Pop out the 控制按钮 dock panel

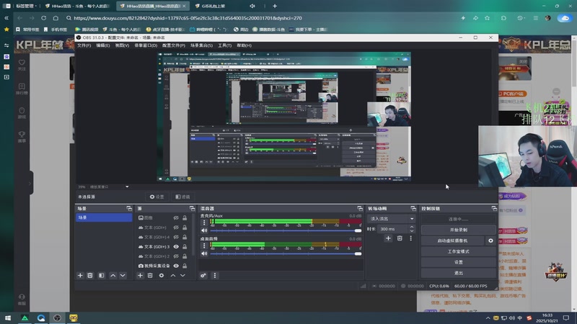click(494, 208)
